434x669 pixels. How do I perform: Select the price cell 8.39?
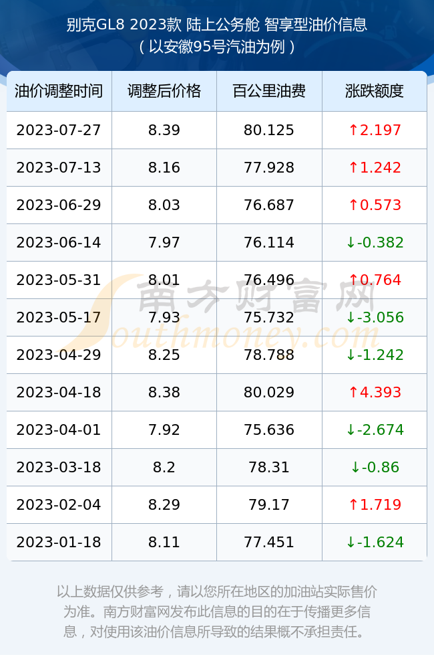coord(164,130)
